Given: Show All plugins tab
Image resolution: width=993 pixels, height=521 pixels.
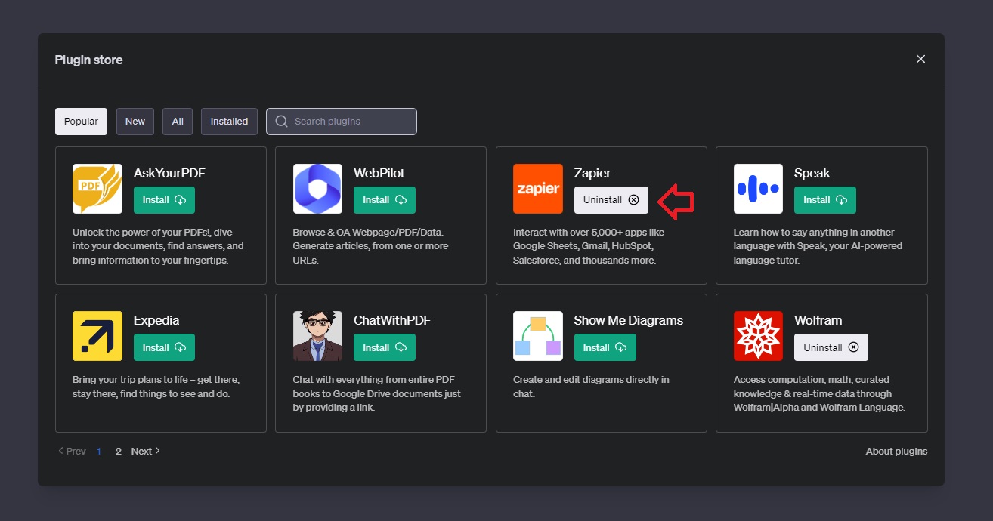Looking at the screenshot, I should tap(178, 122).
